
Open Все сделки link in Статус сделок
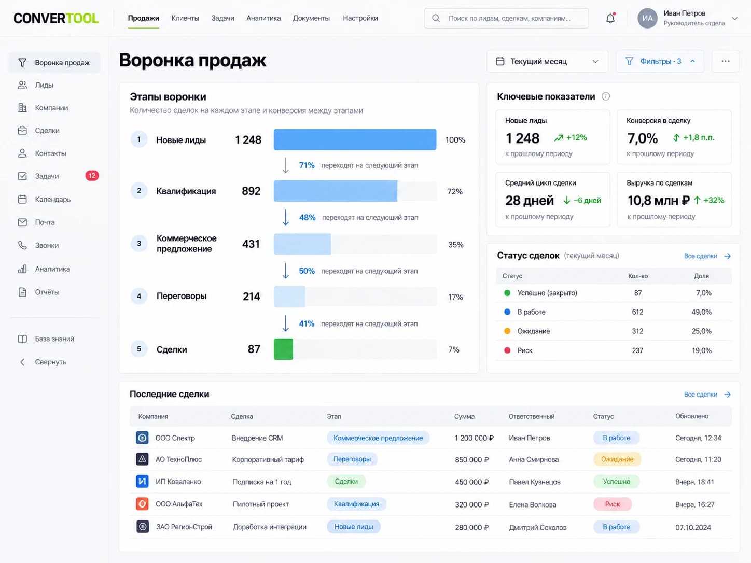pyautogui.click(x=707, y=256)
